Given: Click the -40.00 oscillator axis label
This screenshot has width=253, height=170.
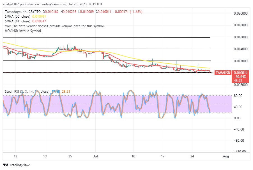Looking at the screenshot, I should (239, 129).
